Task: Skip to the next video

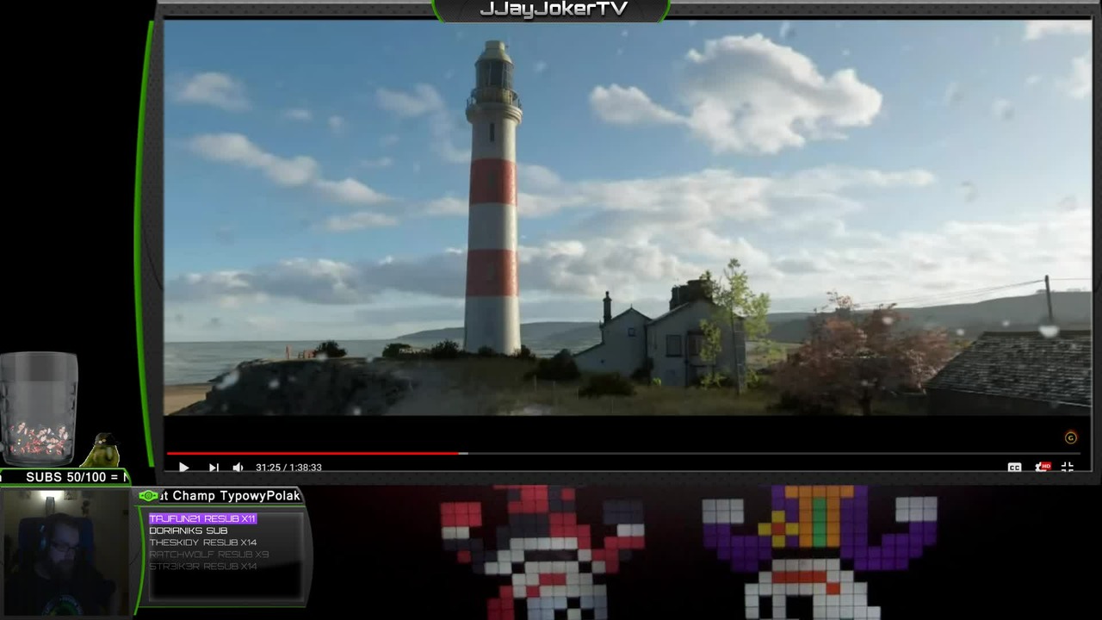Action: click(x=213, y=467)
